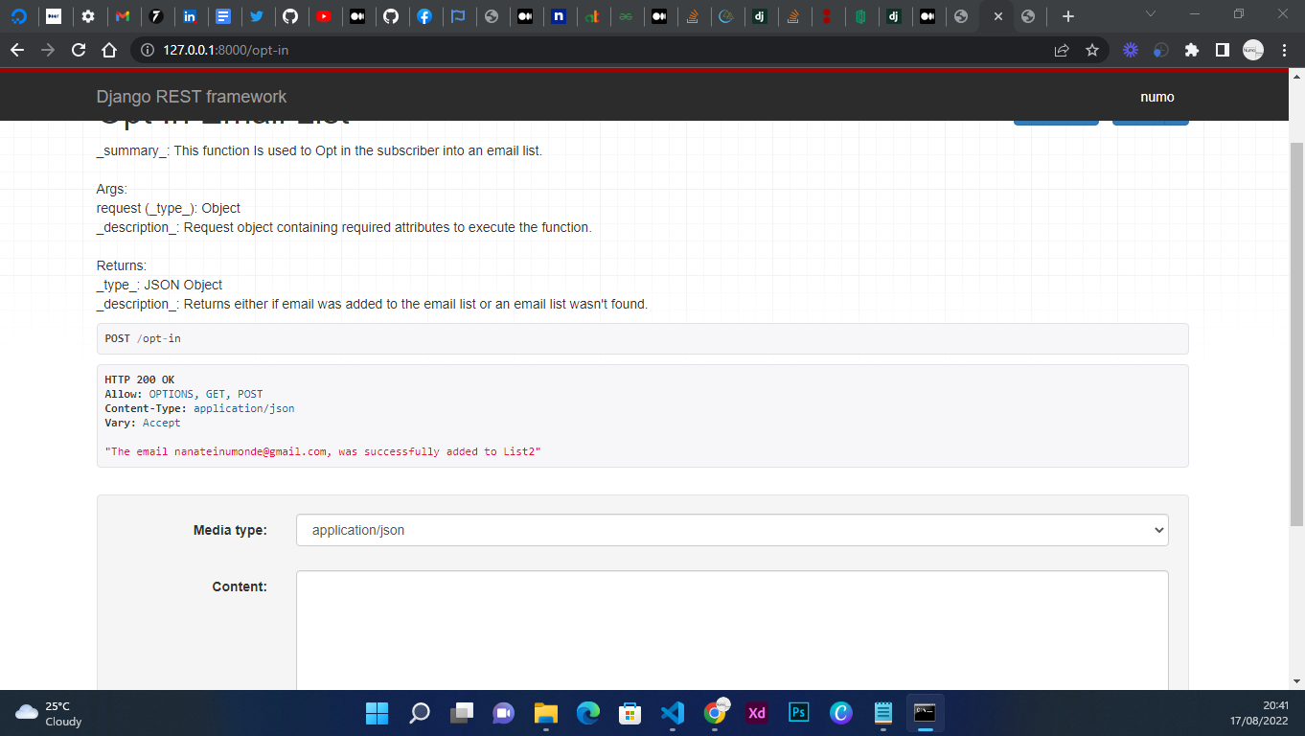1305x736 pixels.
Task: Click inside the Content text area
Action: tap(732, 631)
